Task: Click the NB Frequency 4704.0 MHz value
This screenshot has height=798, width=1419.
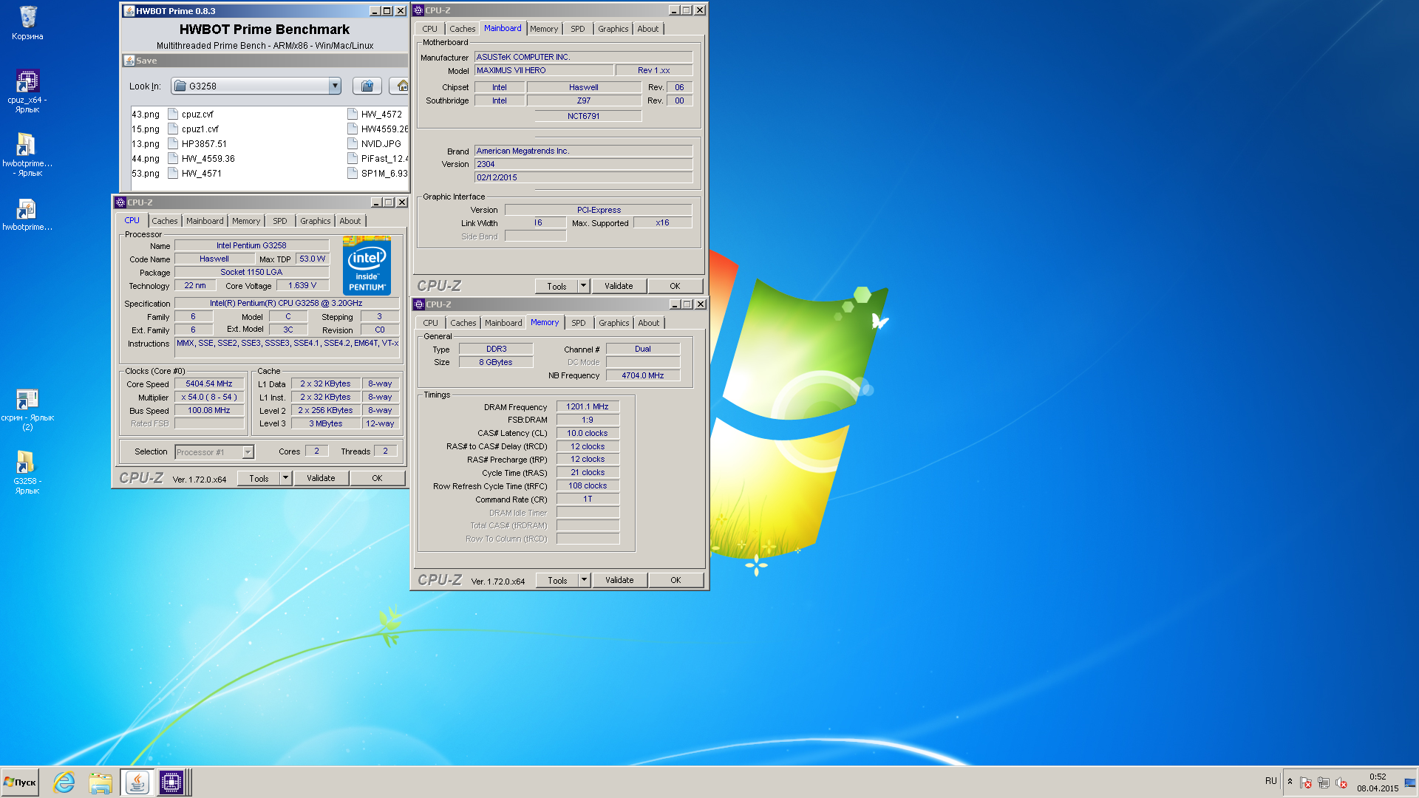Action: click(643, 375)
